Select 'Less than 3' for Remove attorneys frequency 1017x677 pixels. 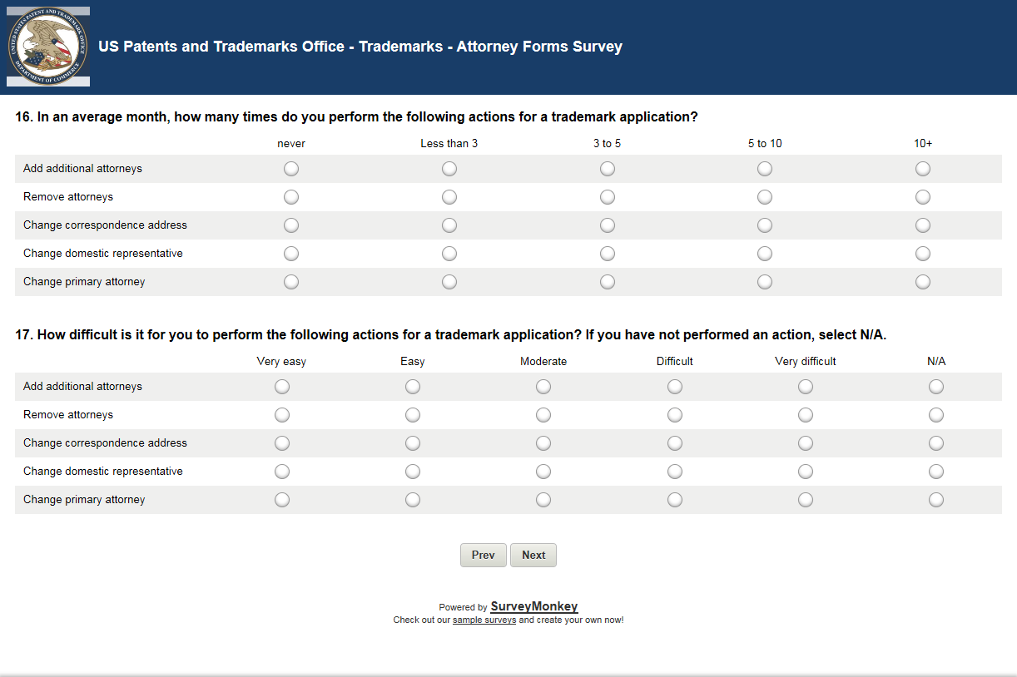point(449,197)
